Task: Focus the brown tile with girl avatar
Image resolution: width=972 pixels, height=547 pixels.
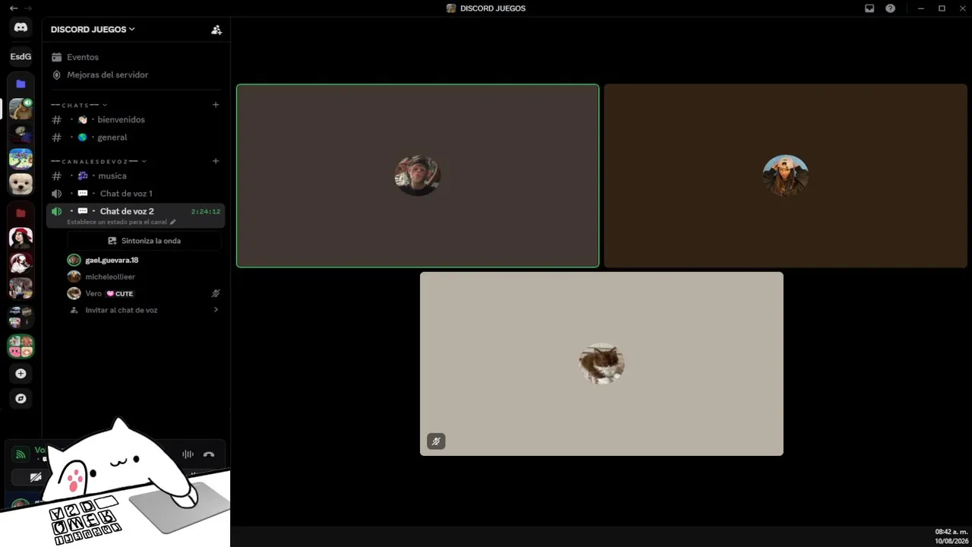Action: coord(785,175)
